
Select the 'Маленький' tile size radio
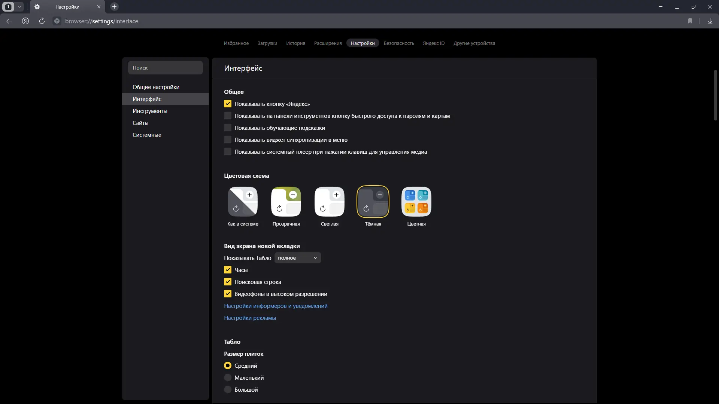pyautogui.click(x=228, y=378)
